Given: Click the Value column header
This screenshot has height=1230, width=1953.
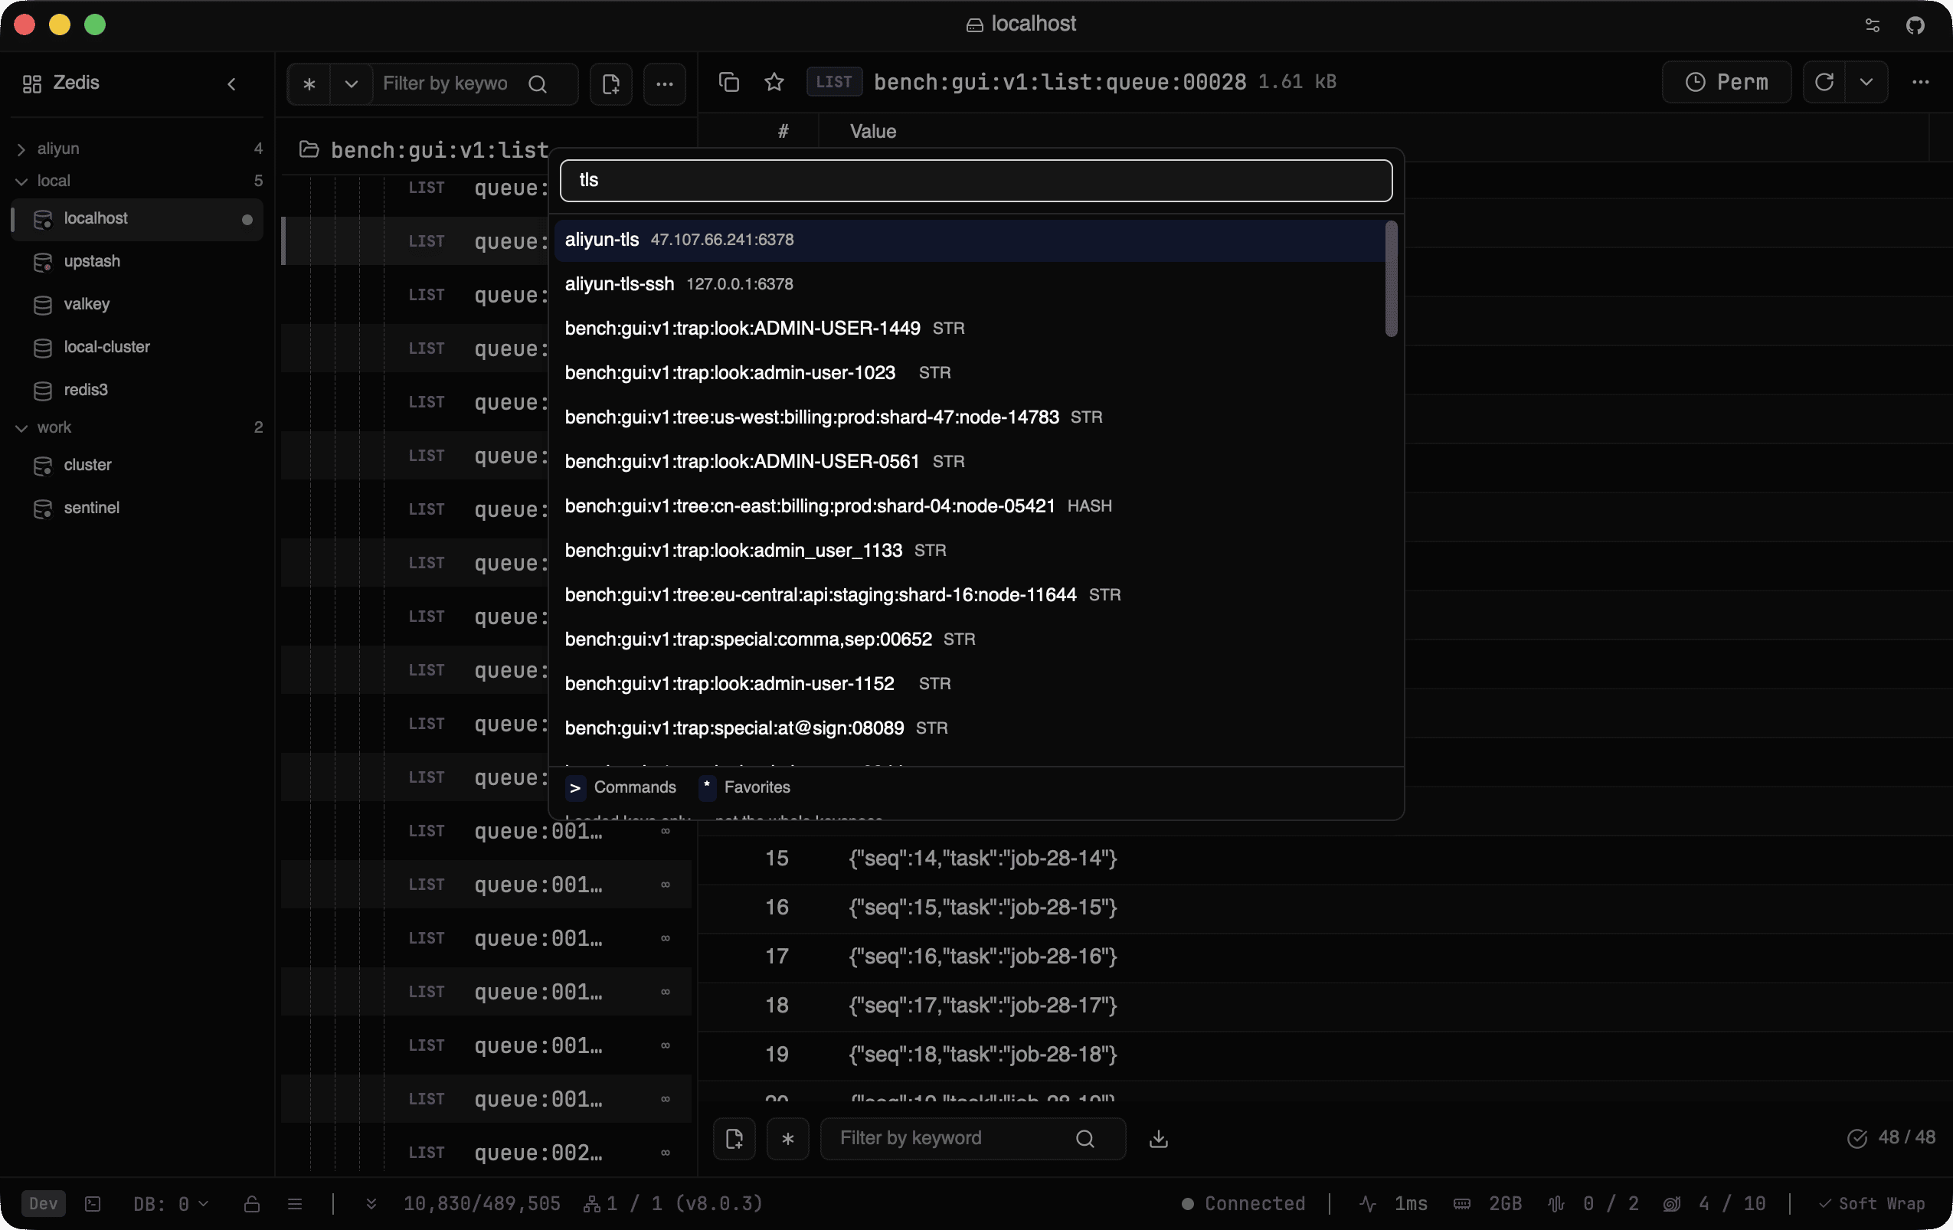Looking at the screenshot, I should 872,132.
